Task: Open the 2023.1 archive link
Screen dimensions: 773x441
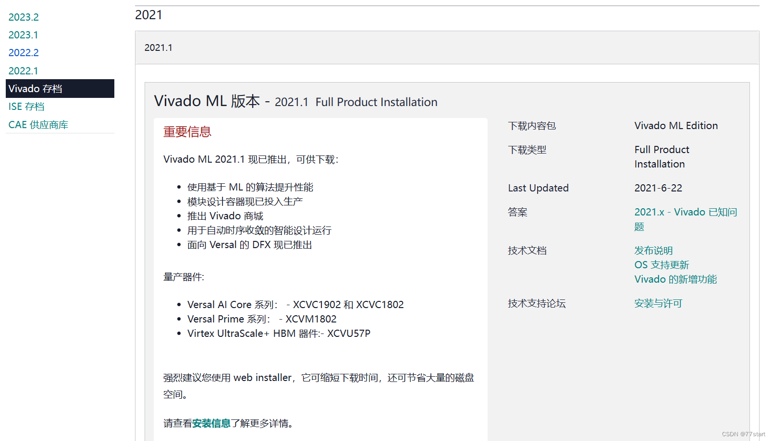Action: click(23, 35)
